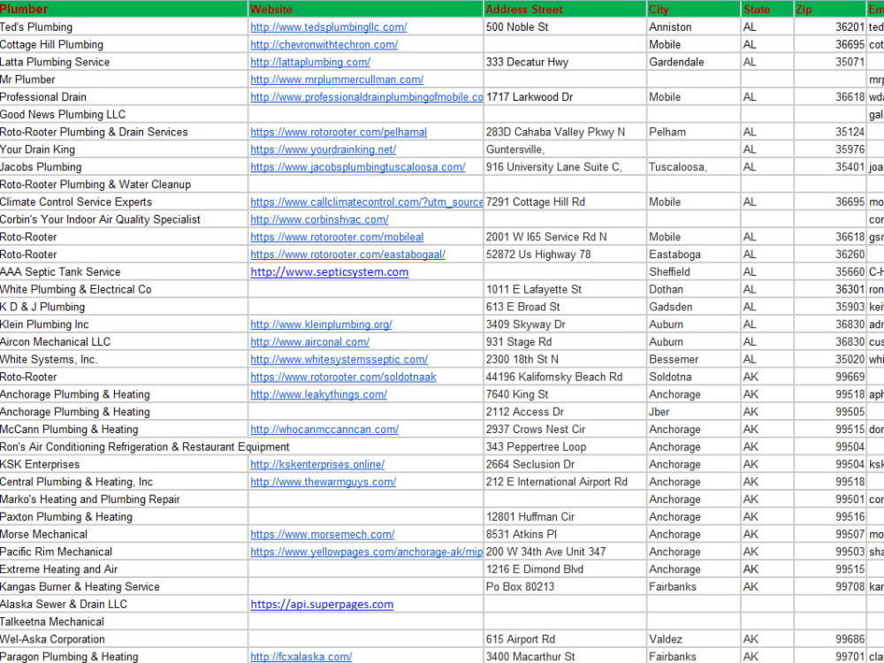Open the kleinplumbing.org link
The width and height of the screenshot is (884, 663).
321,324
